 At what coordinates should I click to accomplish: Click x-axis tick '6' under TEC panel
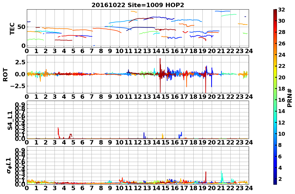[82, 51]
